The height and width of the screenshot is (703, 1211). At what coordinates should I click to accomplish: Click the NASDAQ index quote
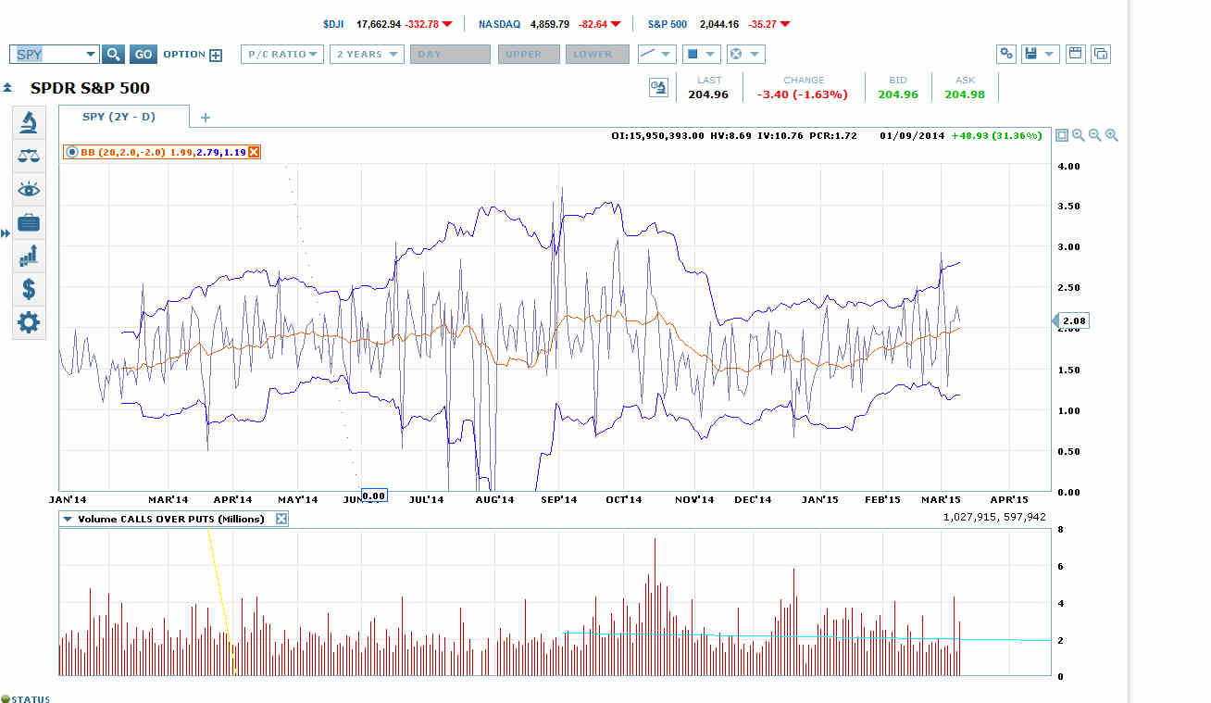tap(549, 24)
